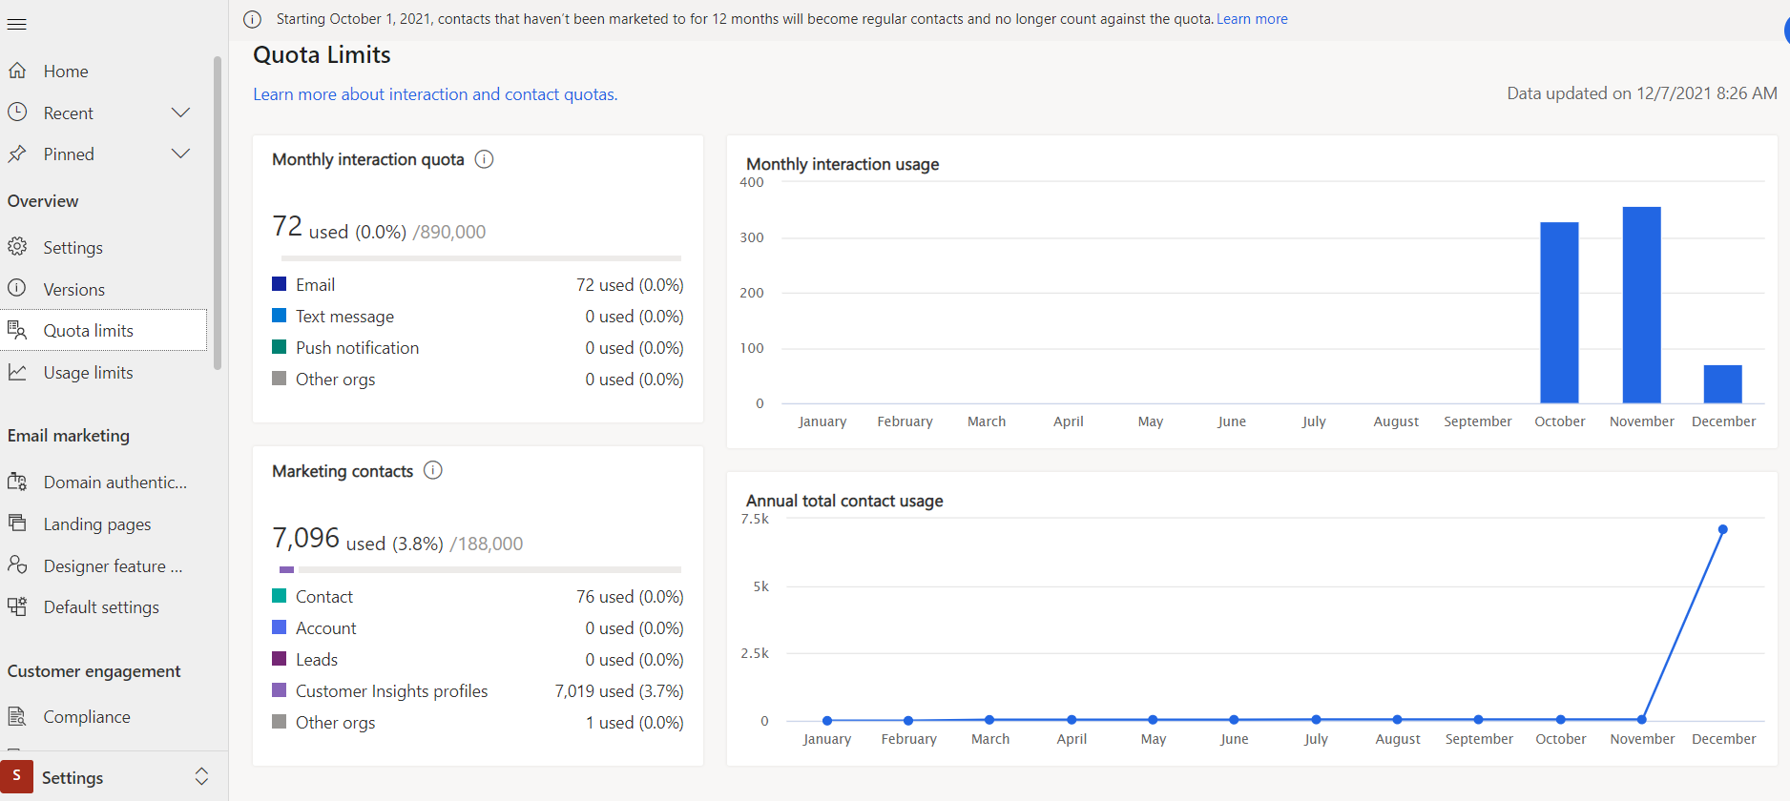Click the Usage limits chart icon
This screenshot has width=1790, height=801.
click(17, 372)
